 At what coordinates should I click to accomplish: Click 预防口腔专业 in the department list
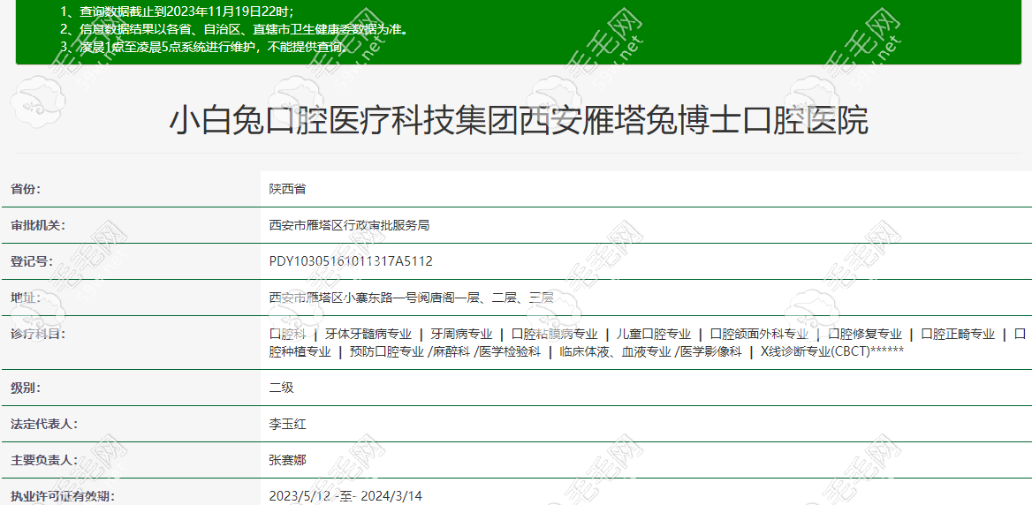tap(387, 351)
